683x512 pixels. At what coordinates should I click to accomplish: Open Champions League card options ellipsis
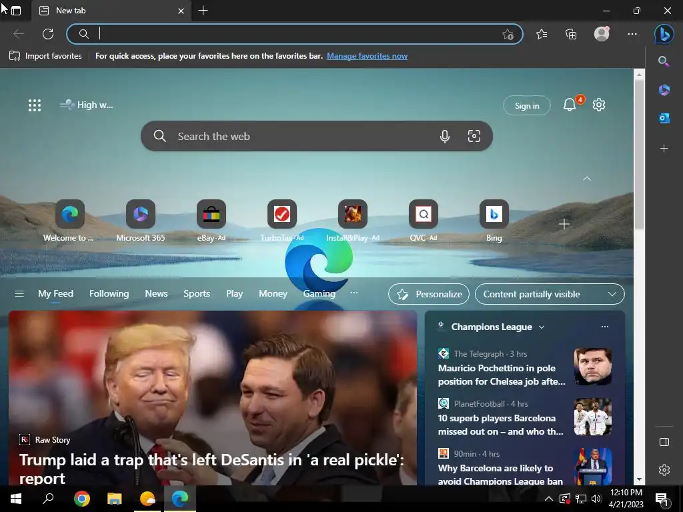[x=604, y=327]
